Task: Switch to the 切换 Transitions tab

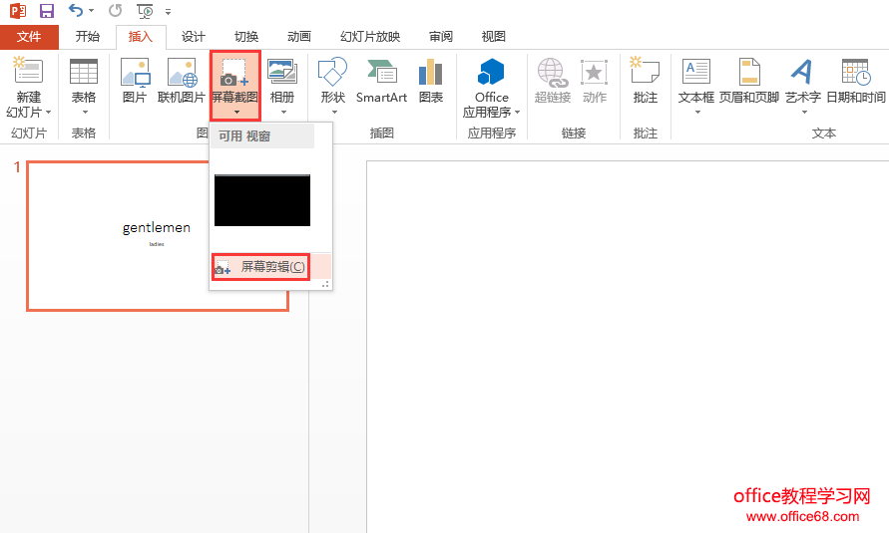Action: tap(246, 37)
